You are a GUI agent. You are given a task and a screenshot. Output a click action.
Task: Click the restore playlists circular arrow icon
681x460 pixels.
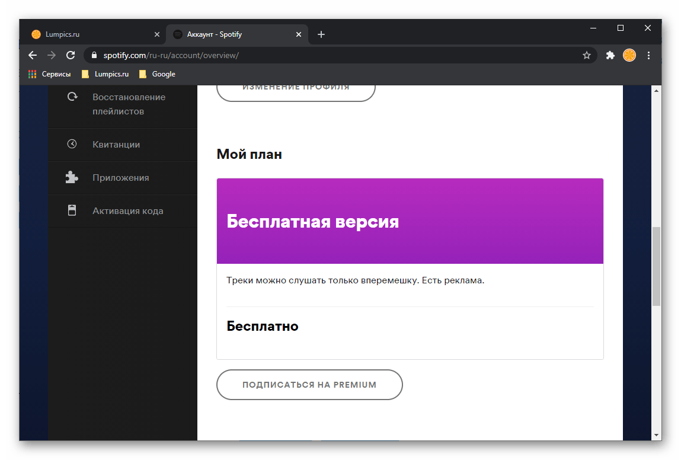click(72, 97)
